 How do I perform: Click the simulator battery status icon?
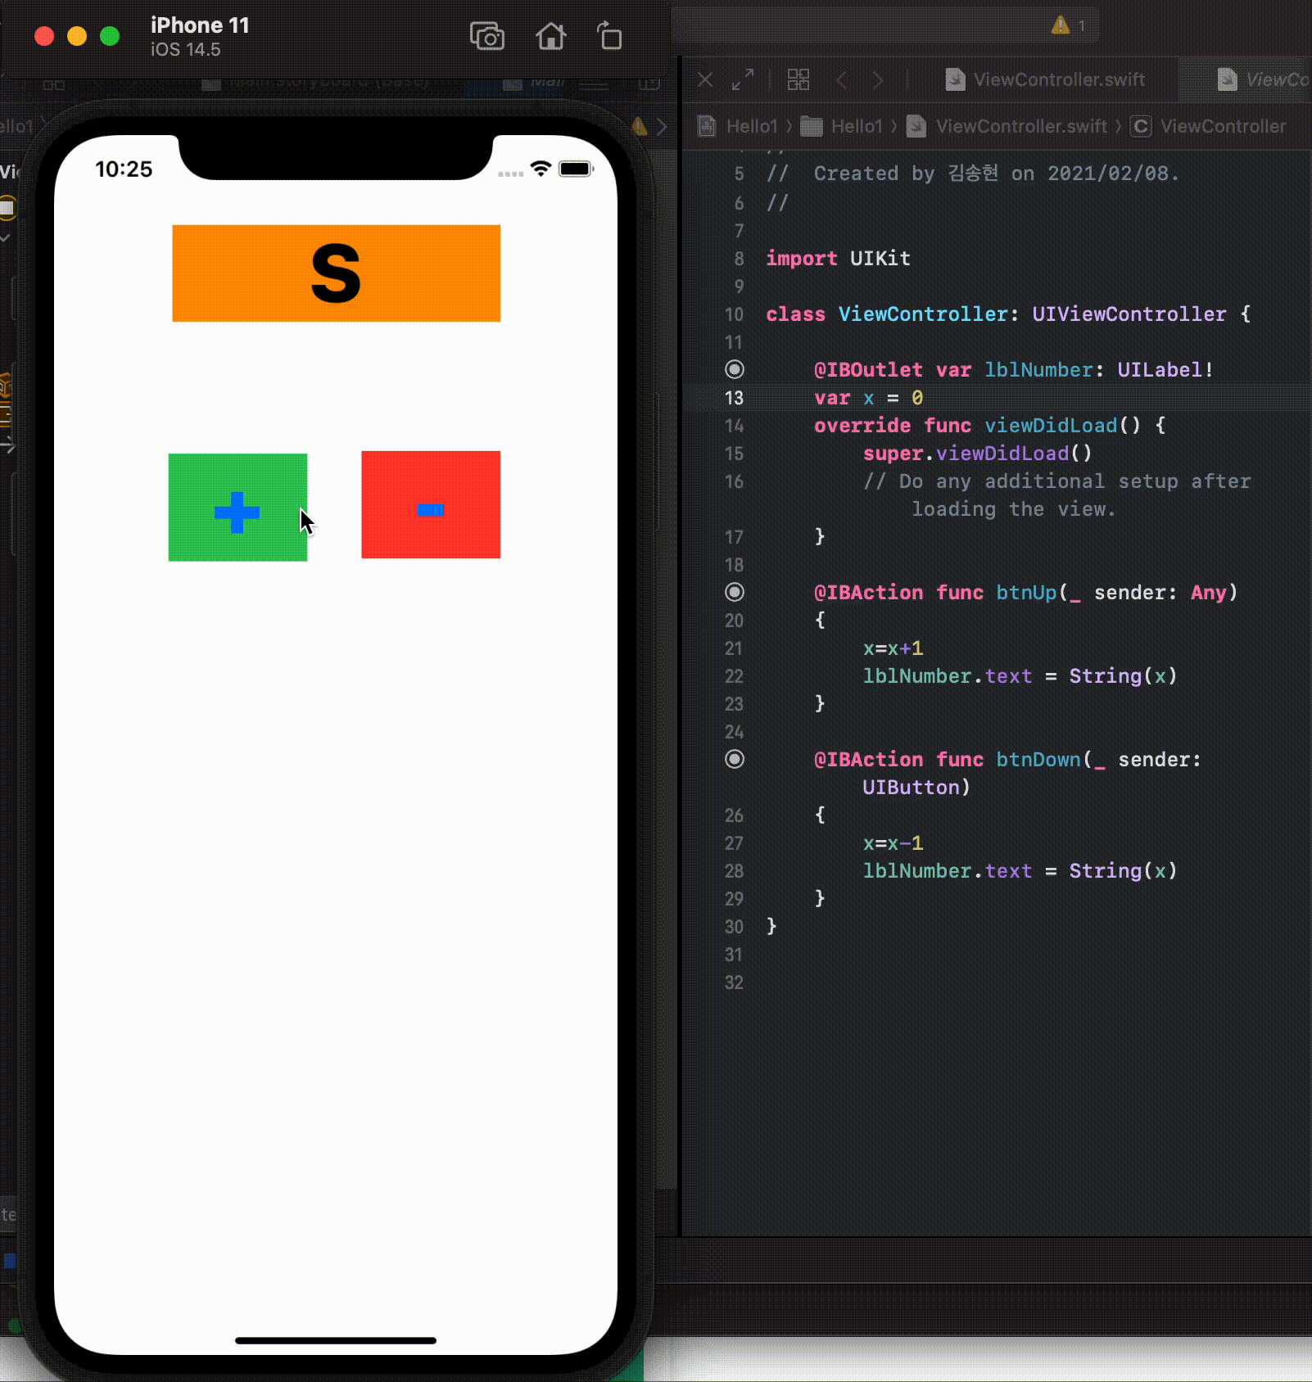point(576,169)
